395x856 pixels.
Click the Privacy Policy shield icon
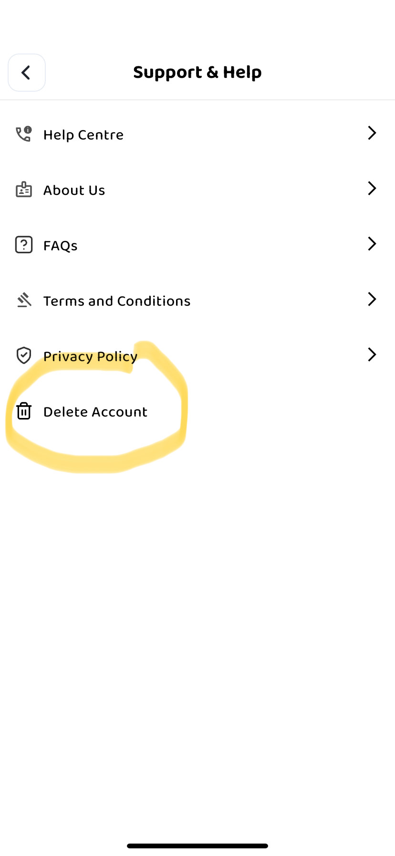coord(24,355)
